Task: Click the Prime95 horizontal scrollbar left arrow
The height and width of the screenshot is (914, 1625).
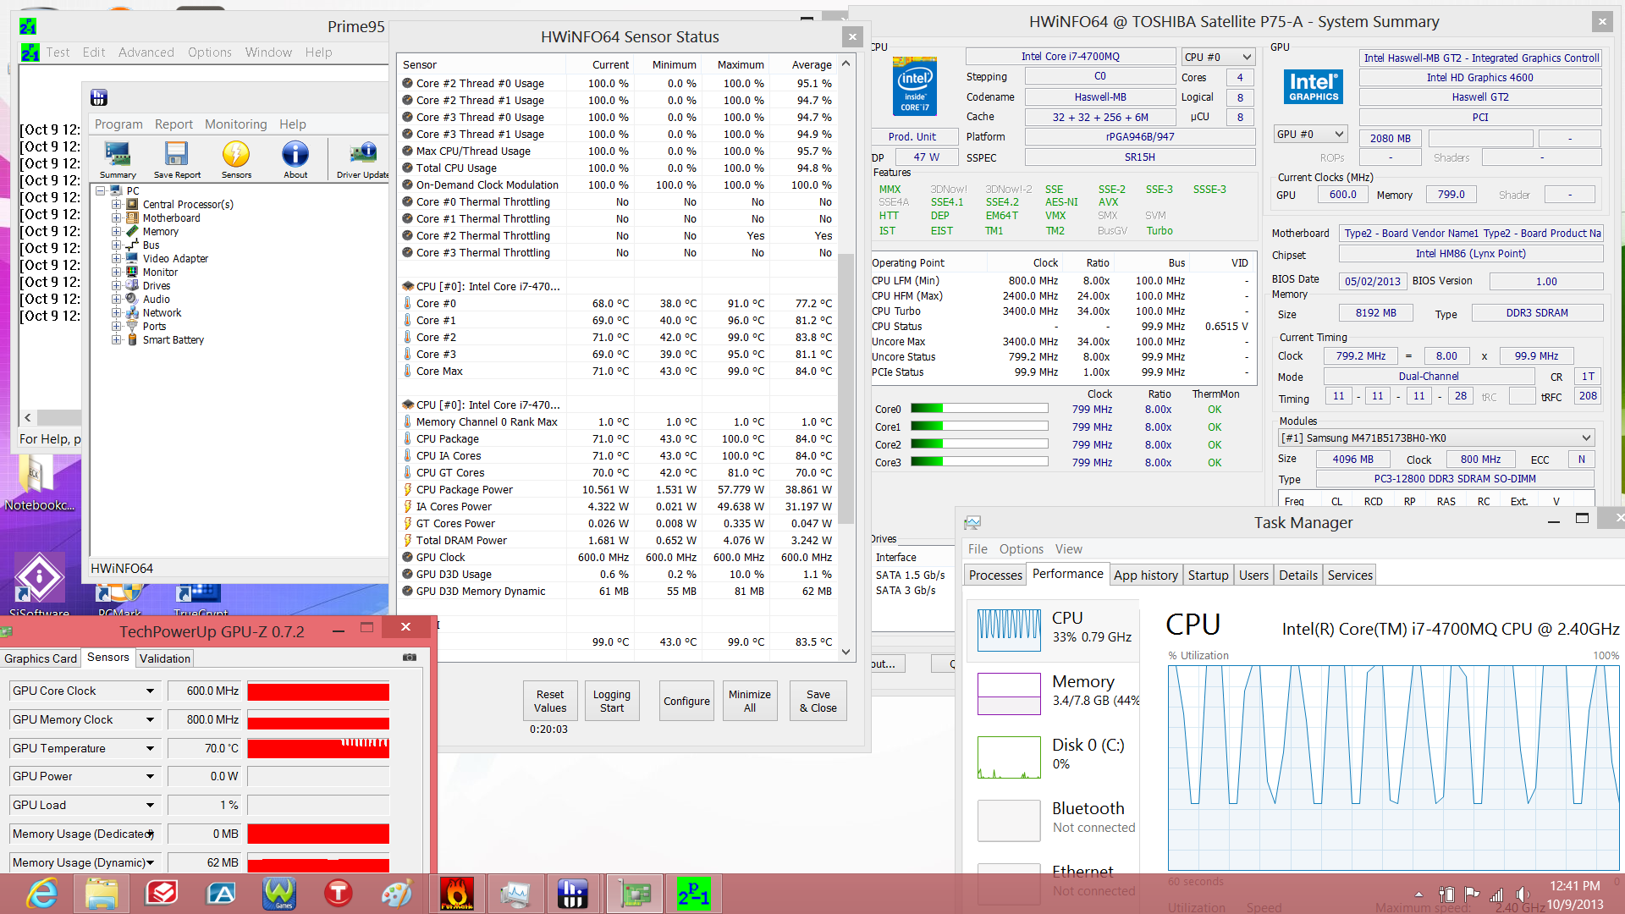Action: [28, 417]
